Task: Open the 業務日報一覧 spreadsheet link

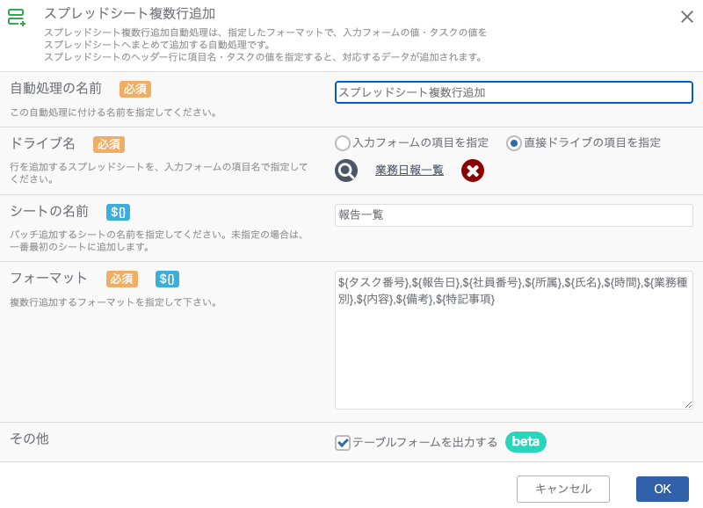Action: point(409,171)
